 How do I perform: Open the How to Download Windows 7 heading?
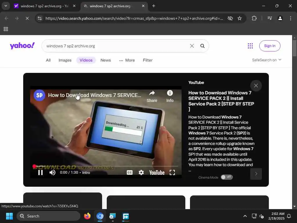221,101
